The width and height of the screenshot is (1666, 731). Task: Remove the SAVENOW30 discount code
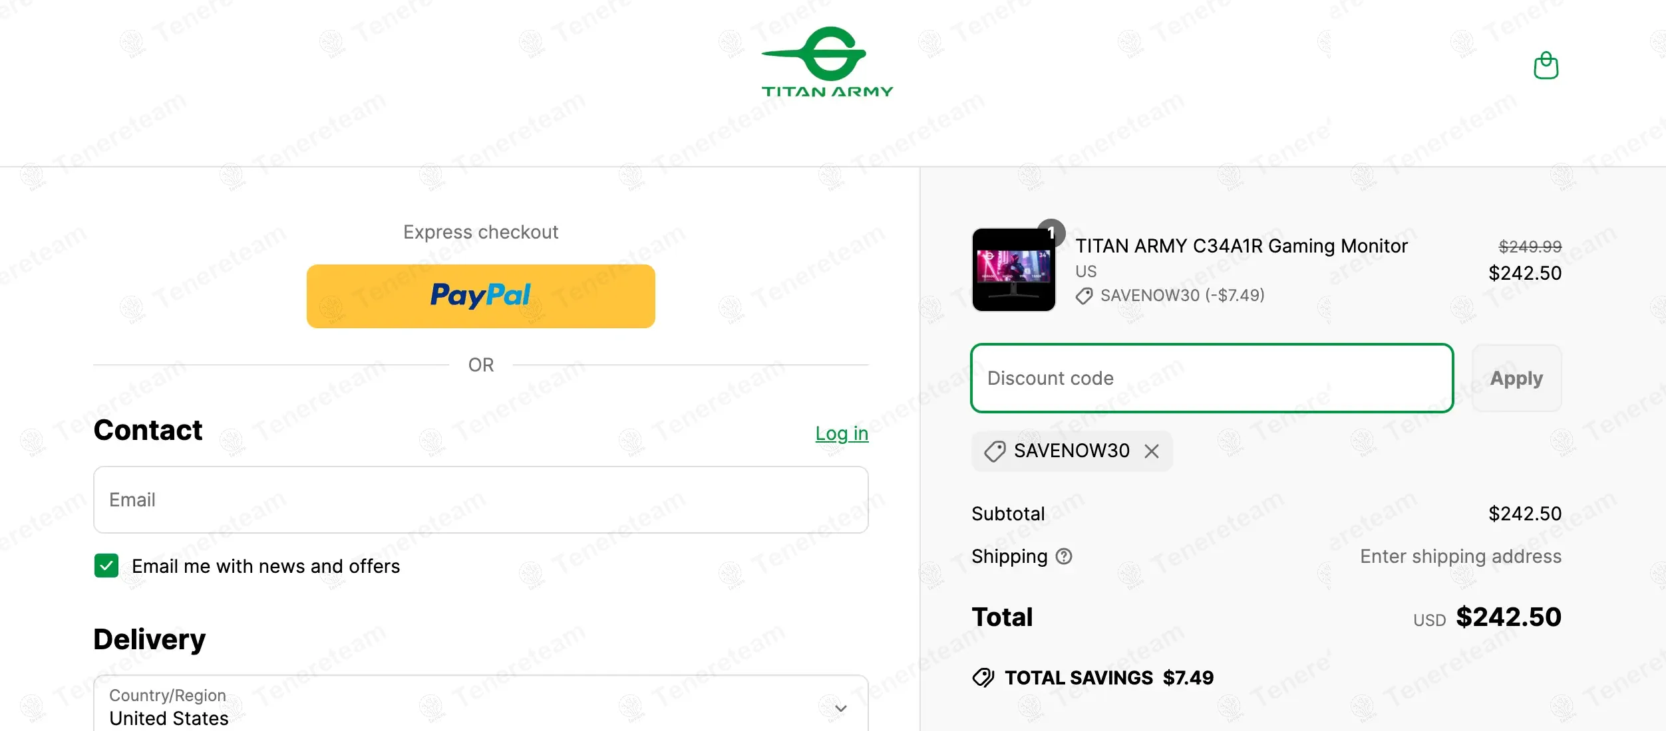pyautogui.click(x=1152, y=451)
